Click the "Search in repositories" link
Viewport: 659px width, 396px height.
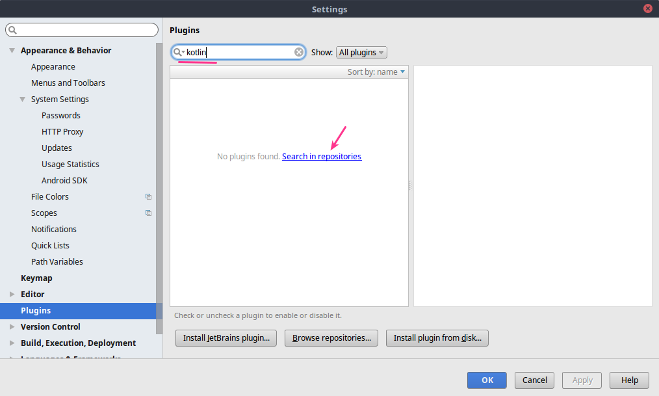tap(321, 156)
